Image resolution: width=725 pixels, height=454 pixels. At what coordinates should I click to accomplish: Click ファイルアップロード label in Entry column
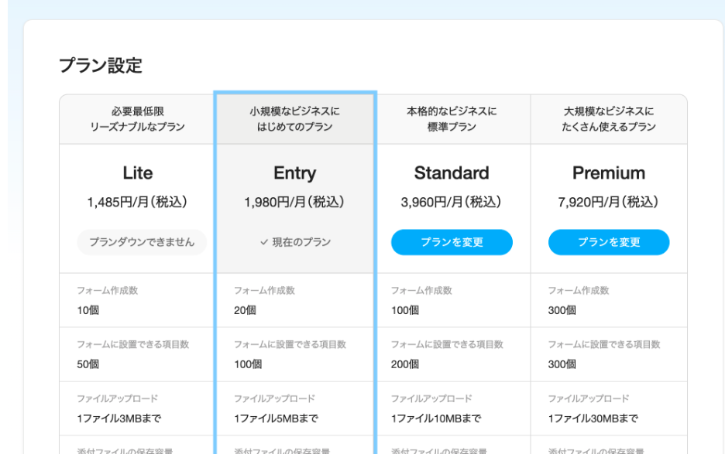(x=274, y=398)
